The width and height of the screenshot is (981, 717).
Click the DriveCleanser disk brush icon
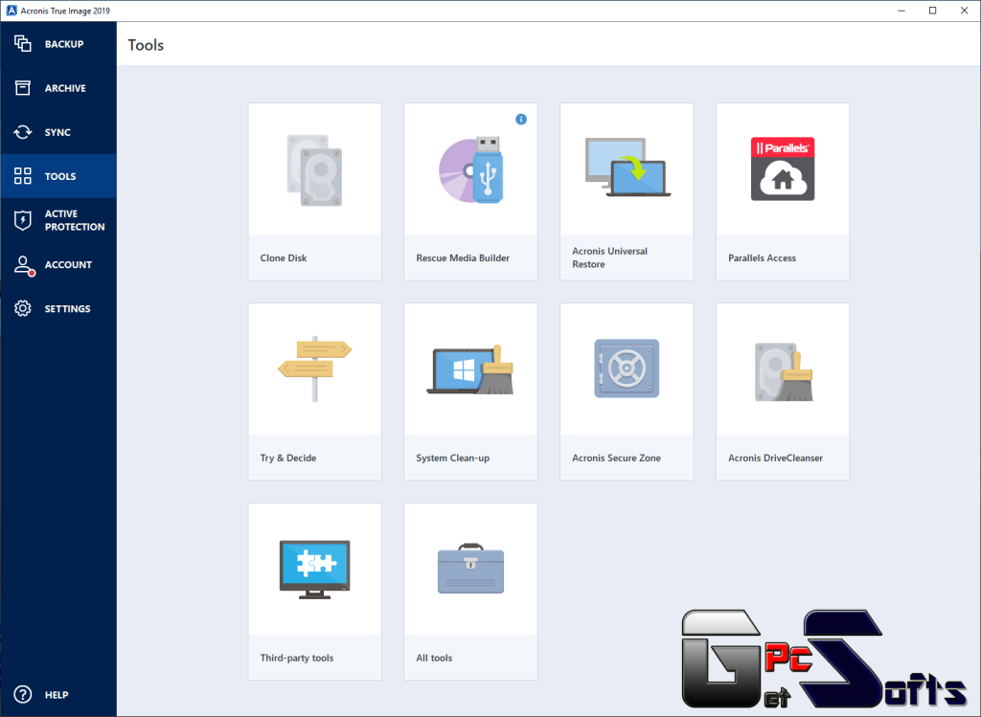click(784, 372)
